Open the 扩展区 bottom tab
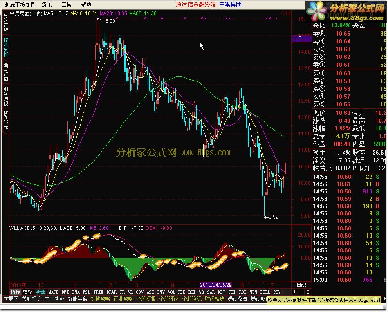Viewport: 388px width, 312px height. pyautogui.click(x=11, y=299)
